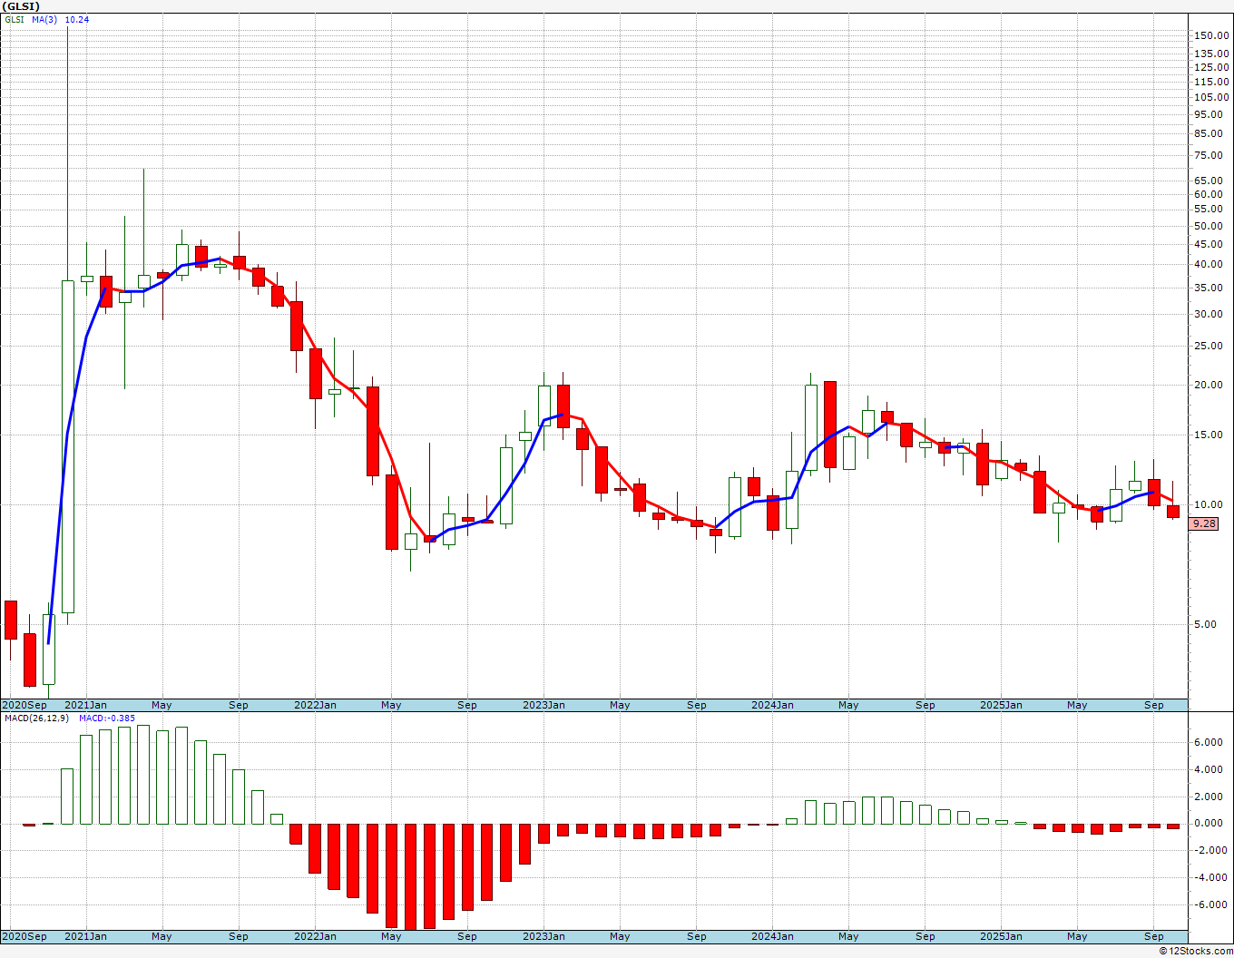Click the MACD(26,12,9) label

[x=36, y=718]
